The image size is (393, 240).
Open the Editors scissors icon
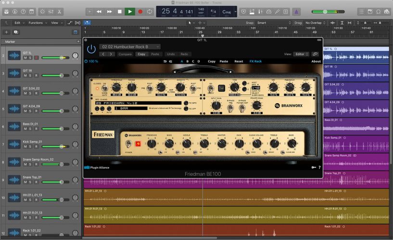59,12
